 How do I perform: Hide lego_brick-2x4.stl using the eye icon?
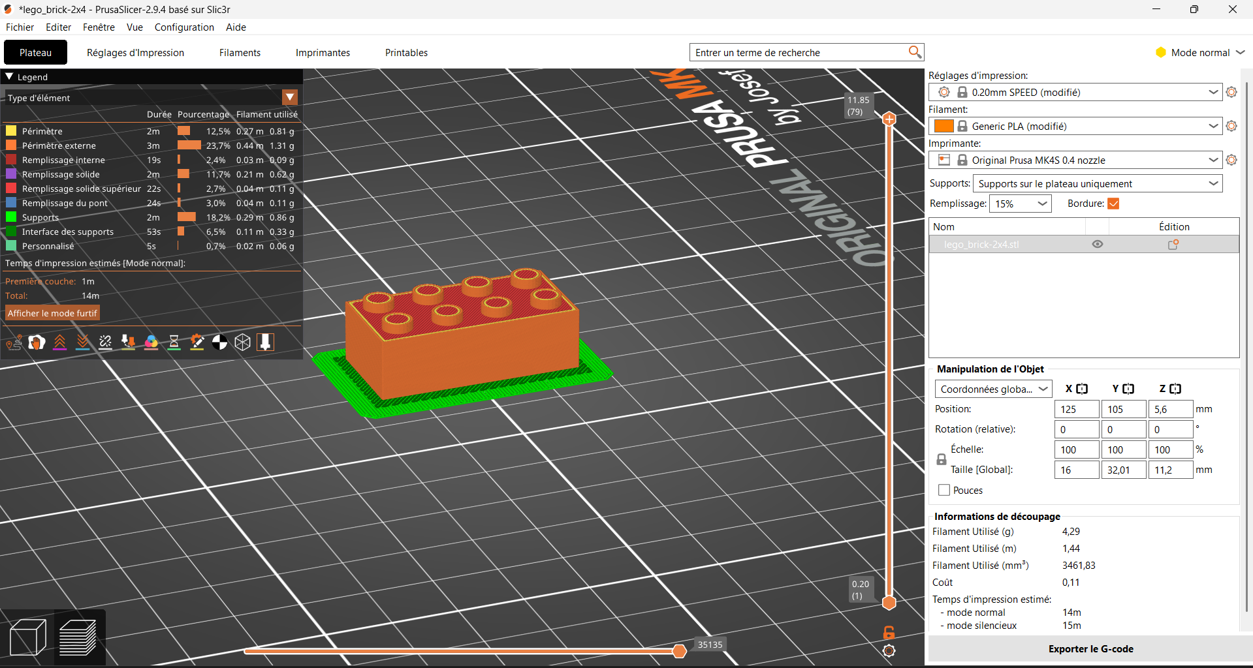click(1097, 244)
